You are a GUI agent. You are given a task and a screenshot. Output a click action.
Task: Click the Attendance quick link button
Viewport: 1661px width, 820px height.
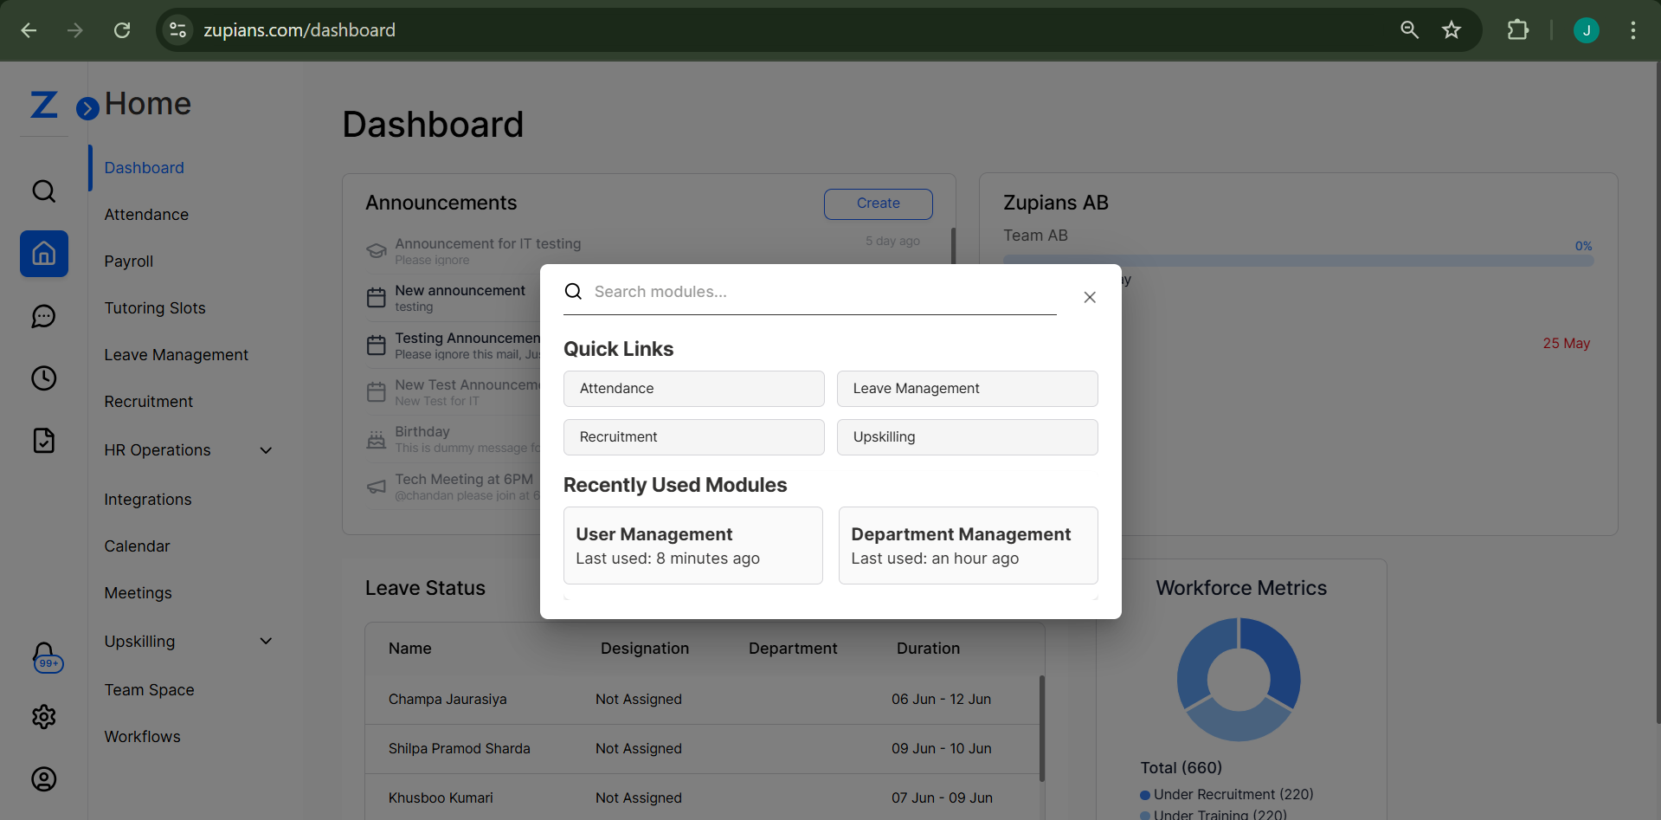(x=693, y=389)
